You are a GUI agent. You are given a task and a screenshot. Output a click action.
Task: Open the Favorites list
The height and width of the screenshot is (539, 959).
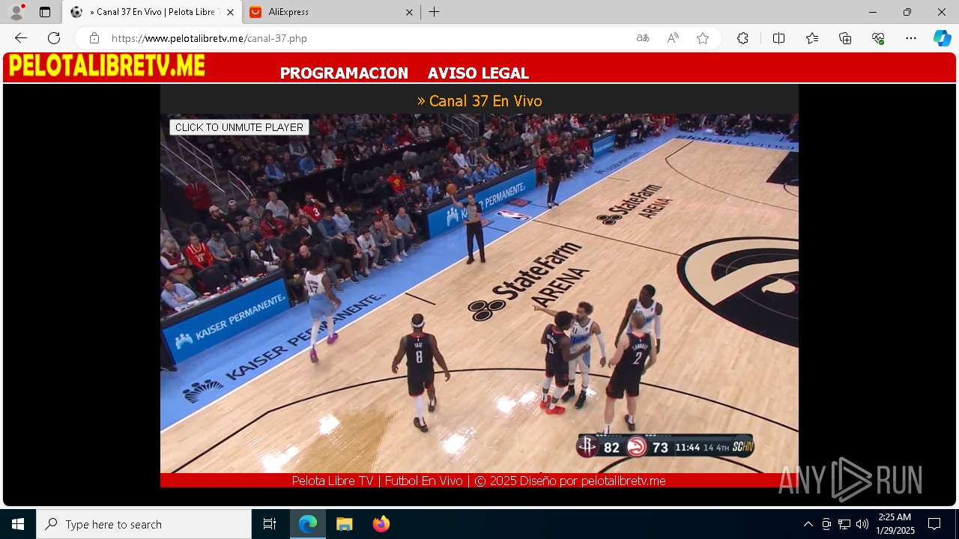(812, 38)
